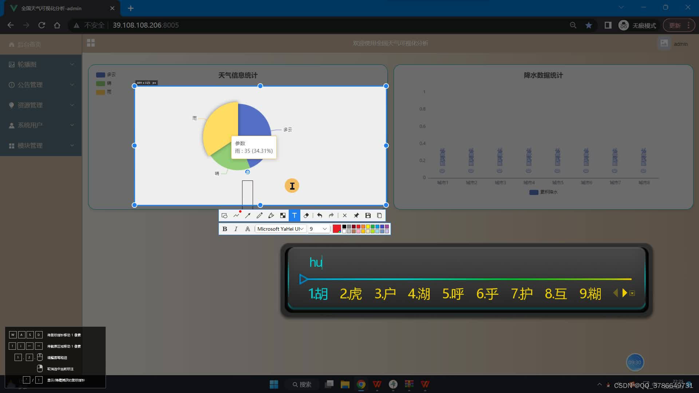Open taskbar search box
Image resolution: width=699 pixels, height=393 pixels.
[302, 384]
